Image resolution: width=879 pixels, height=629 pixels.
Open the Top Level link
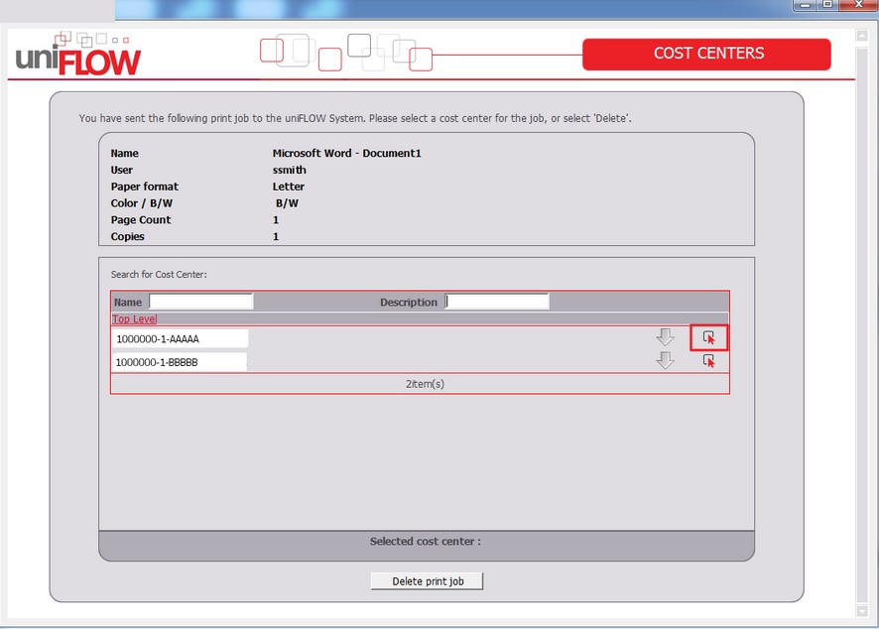click(135, 319)
